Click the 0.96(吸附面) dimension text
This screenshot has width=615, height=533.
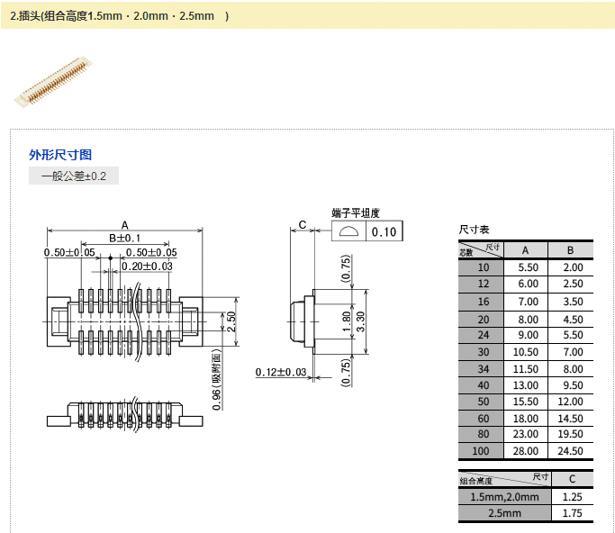point(217,380)
